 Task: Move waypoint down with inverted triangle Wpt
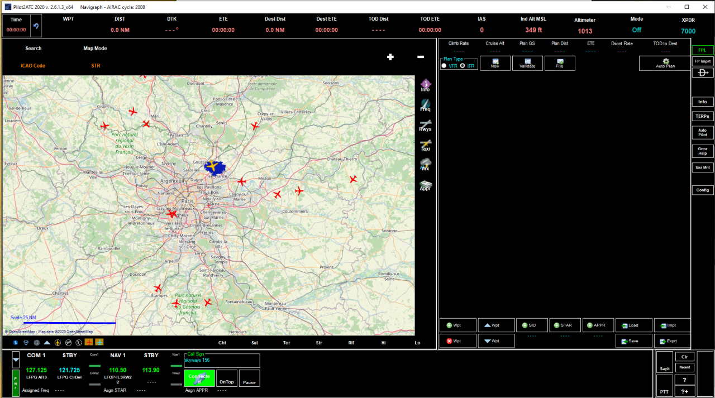pyautogui.click(x=496, y=341)
